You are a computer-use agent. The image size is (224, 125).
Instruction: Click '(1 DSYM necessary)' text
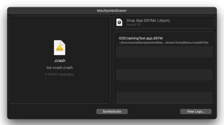tap(60, 74)
